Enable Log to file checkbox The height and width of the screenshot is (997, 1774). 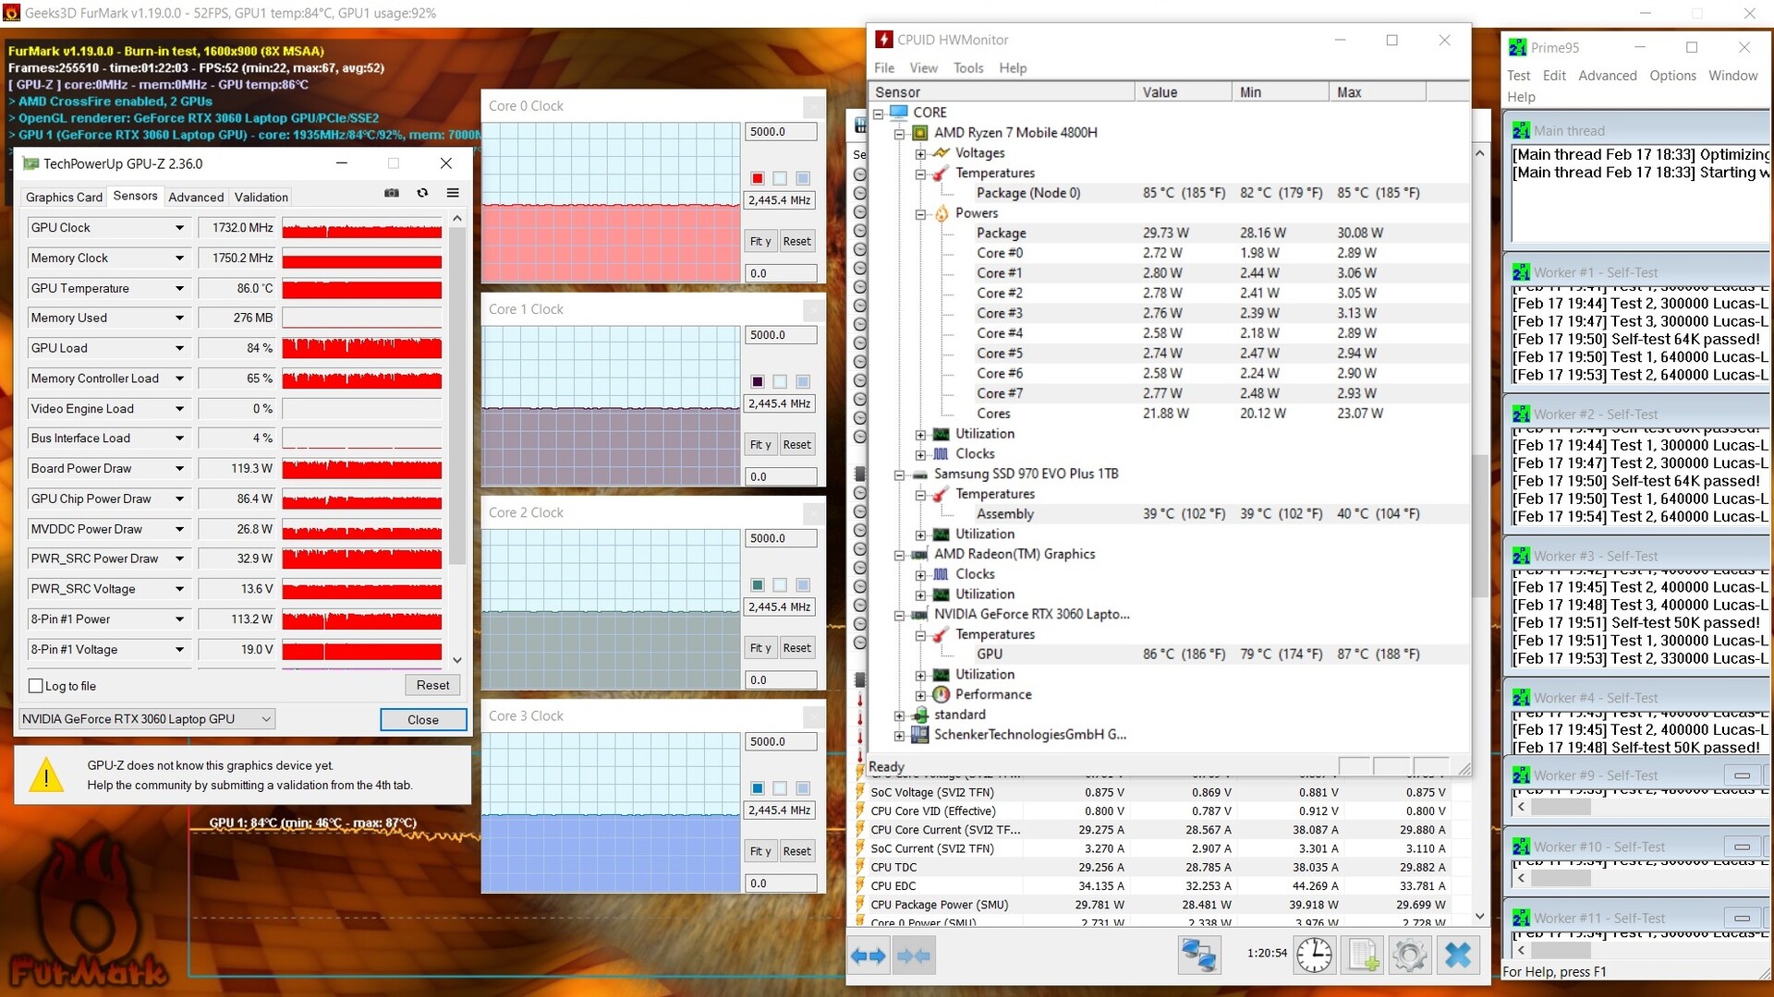click(x=36, y=686)
